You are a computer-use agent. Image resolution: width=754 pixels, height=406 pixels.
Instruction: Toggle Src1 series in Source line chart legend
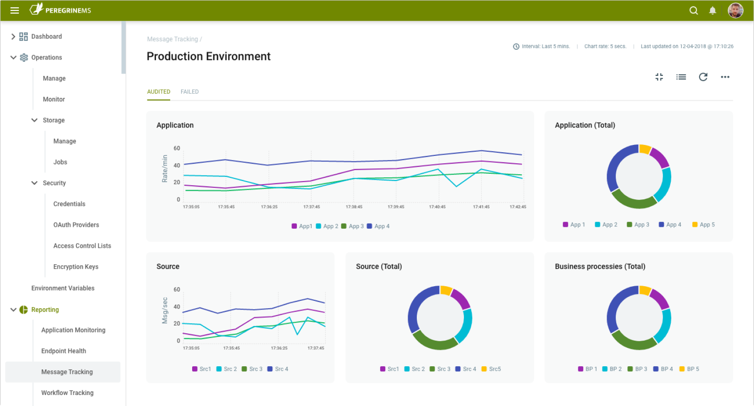[202, 369]
